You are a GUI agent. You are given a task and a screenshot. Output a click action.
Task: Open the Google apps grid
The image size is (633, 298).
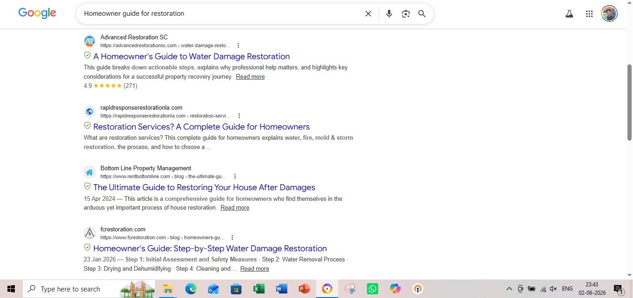(x=589, y=14)
